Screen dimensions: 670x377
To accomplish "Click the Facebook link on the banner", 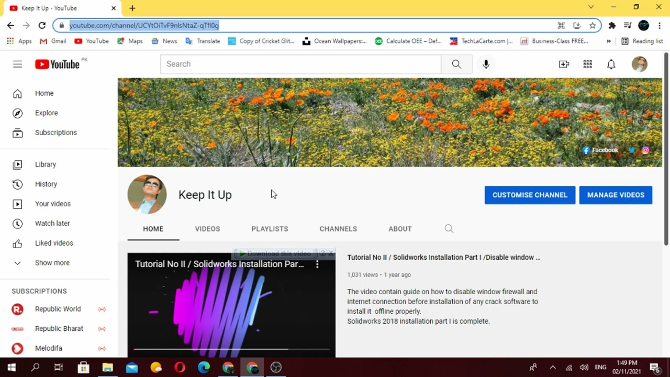I will (x=600, y=150).
